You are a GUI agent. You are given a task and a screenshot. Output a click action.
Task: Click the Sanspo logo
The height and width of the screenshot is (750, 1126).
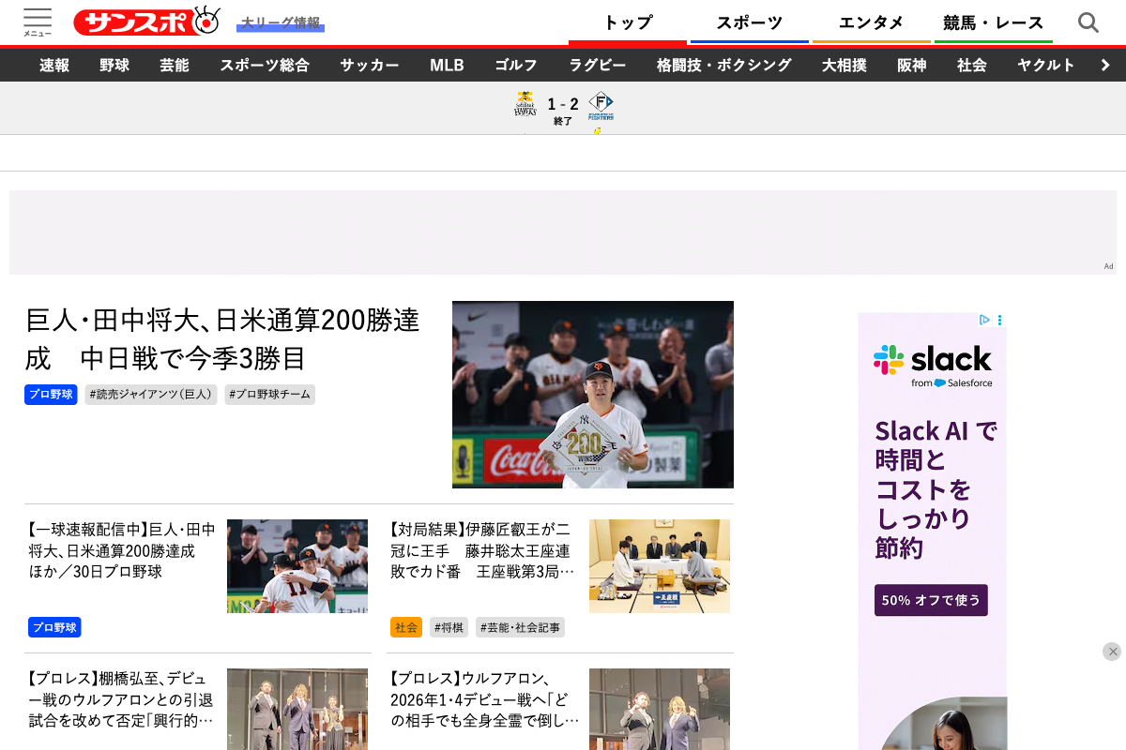pos(147,22)
